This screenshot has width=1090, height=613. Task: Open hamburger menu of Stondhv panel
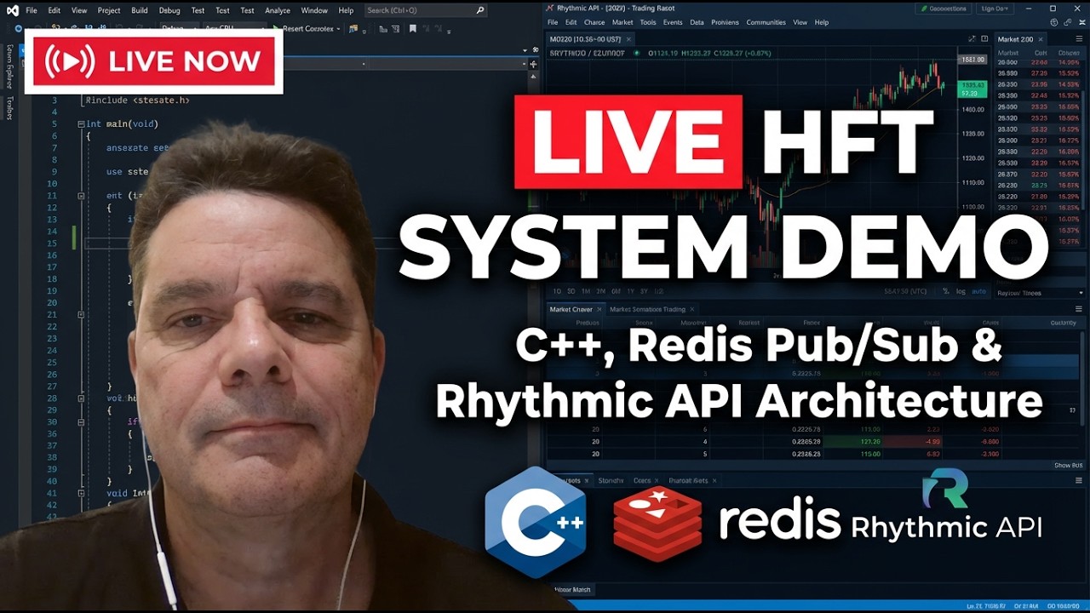coord(1079,480)
